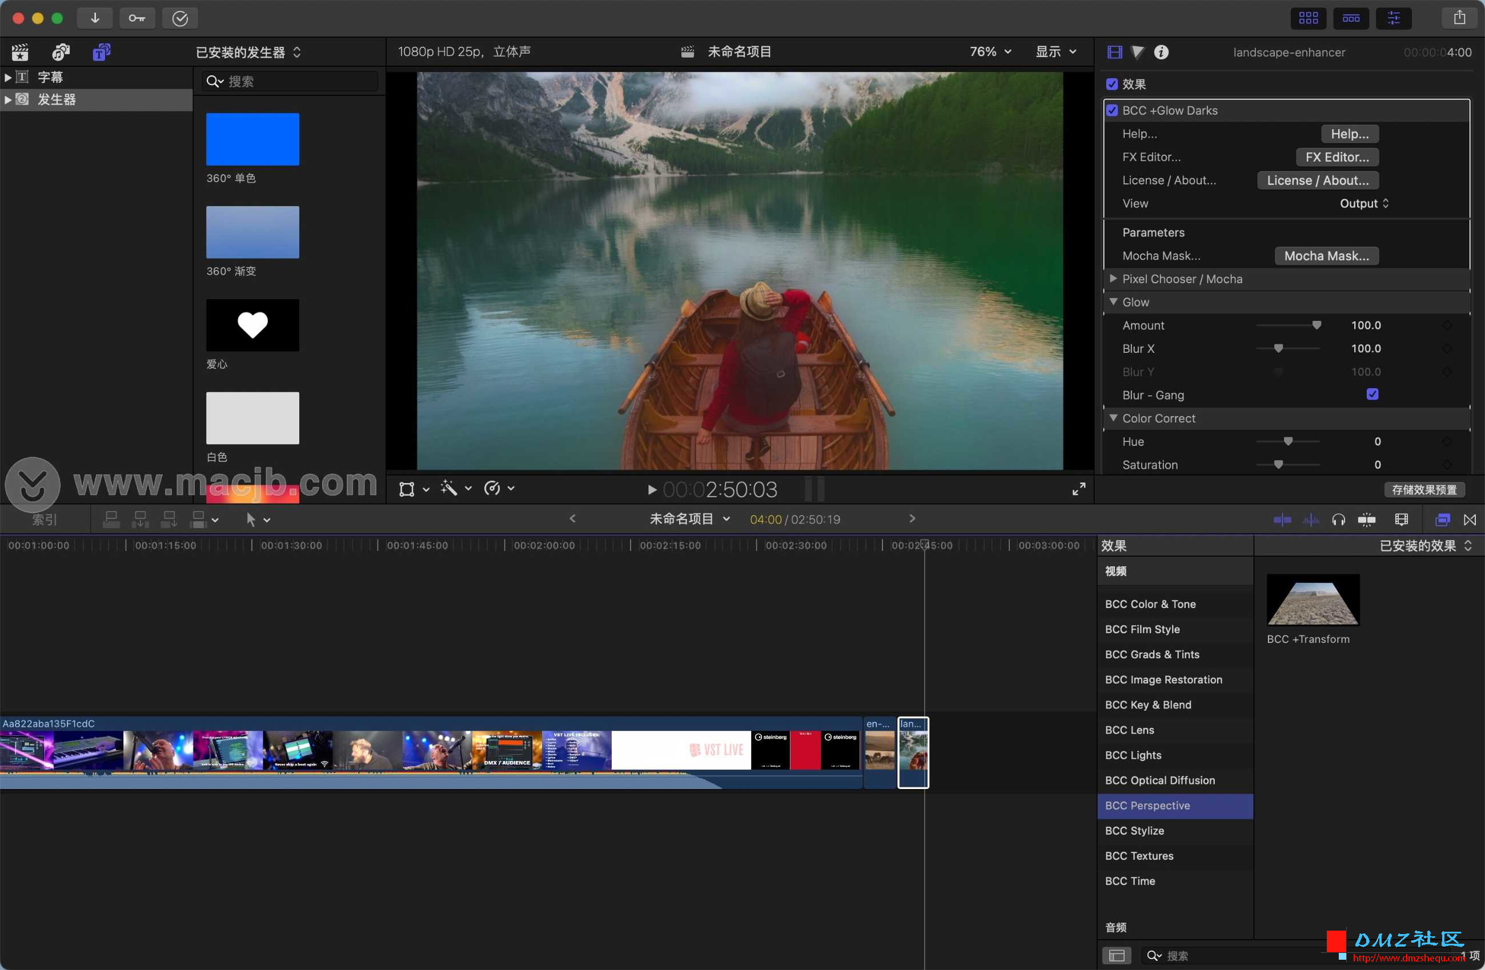Viewport: 1485px width, 970px height.
Task: Expand the Pixel Chooser / Mocha section
Action: pyautogui.click(x=1113, y=279)
